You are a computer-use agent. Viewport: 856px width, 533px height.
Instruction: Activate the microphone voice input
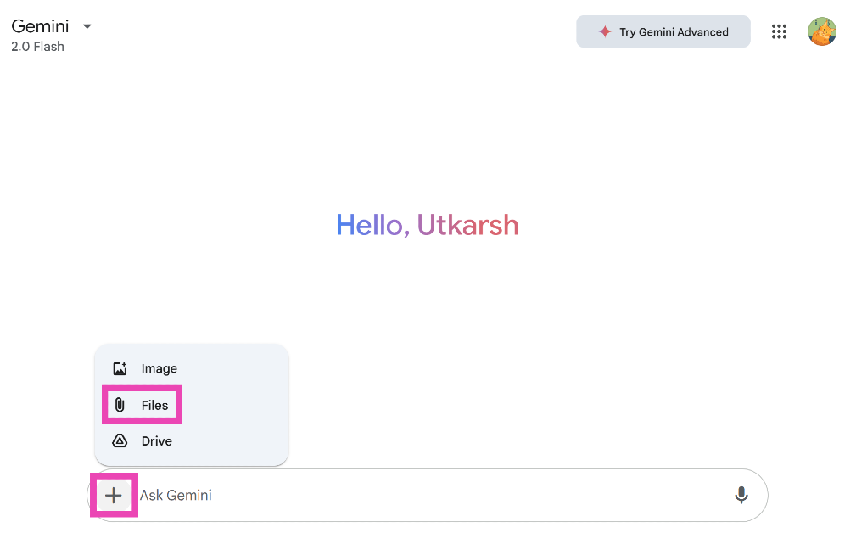(x=741, y=495)
